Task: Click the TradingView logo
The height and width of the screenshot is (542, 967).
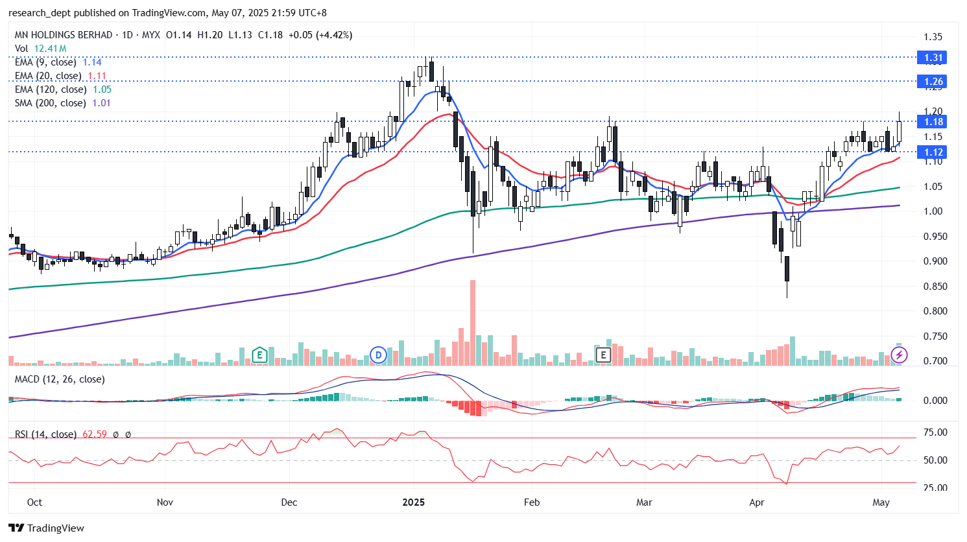Action: [47, 528]
